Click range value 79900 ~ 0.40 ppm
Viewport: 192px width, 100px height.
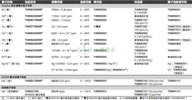point(62,10)
